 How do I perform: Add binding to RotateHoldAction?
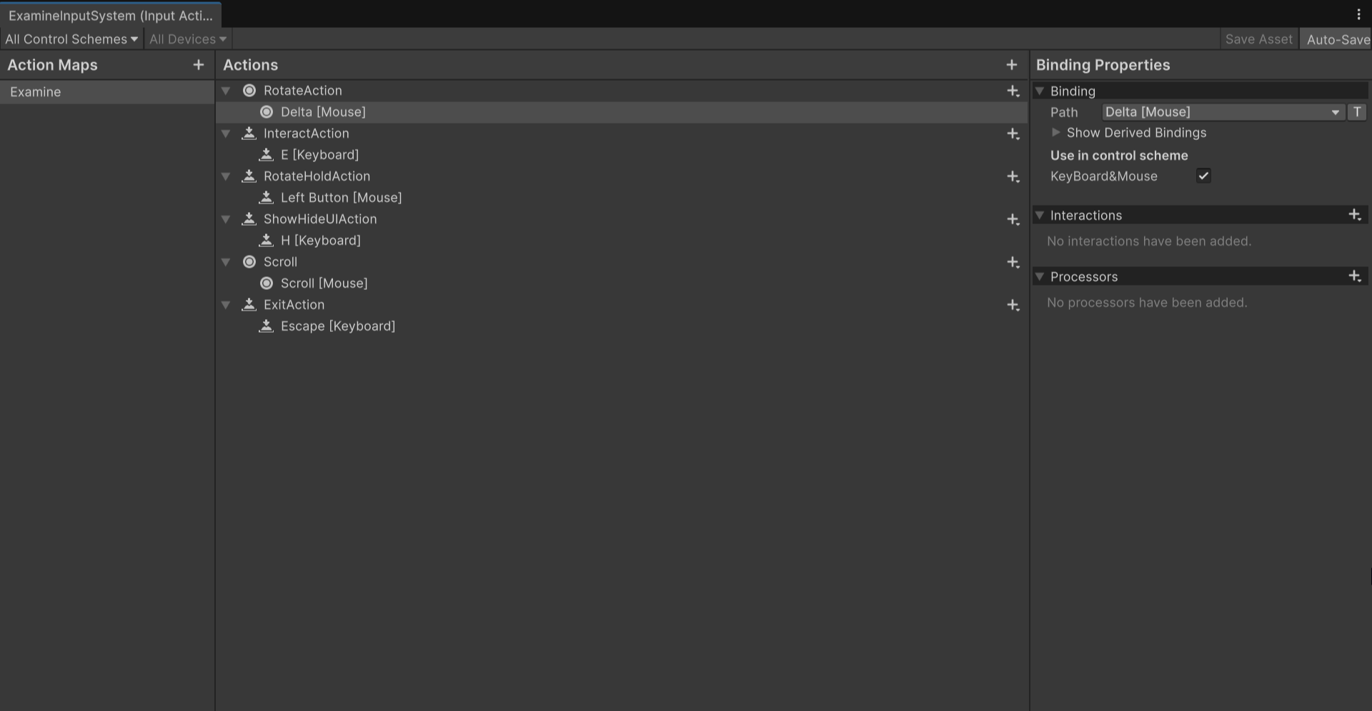click(x=1013, y=176)
